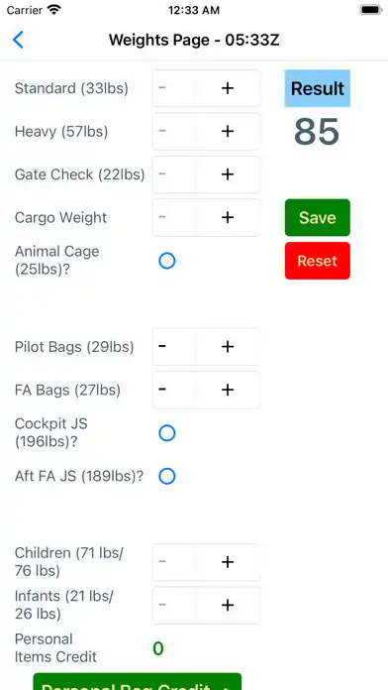388x690 pixels.
Task: Select Aft FA JS (189lbs) option
Action: [167, 476]
